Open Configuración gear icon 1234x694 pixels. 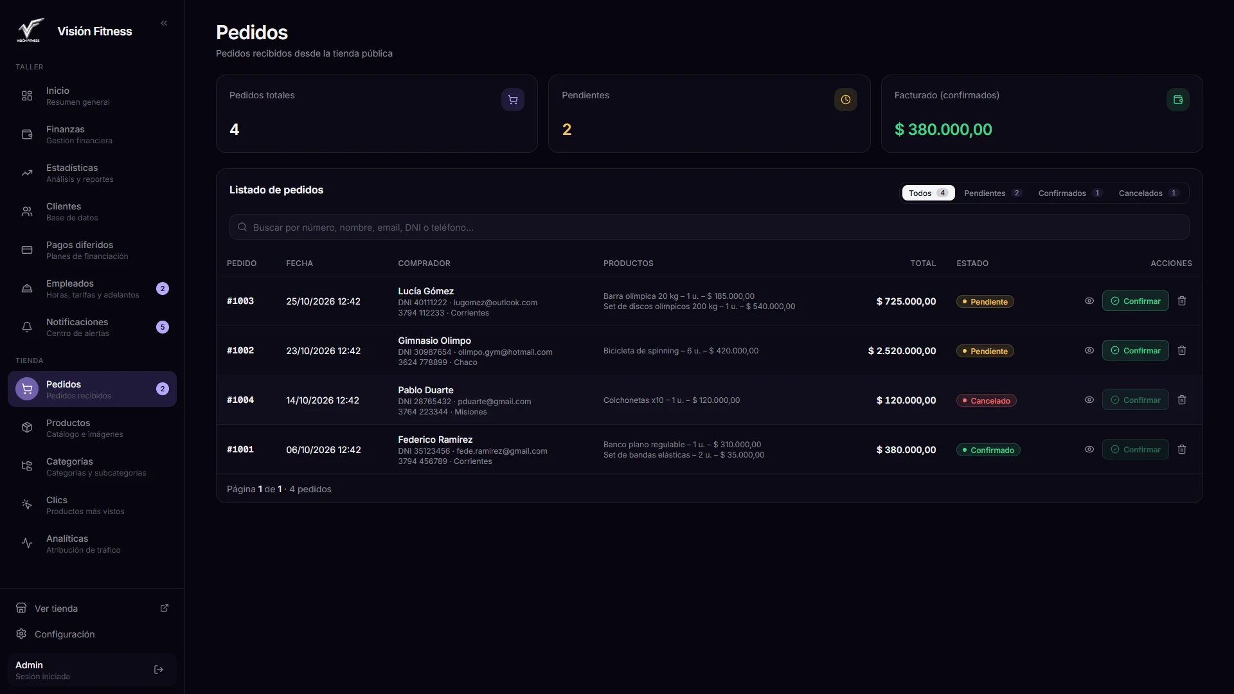pos(21,634)
